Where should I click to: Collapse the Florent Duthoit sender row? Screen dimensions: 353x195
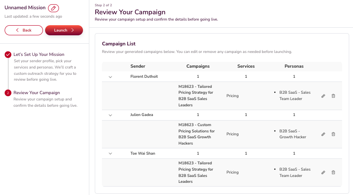click(110, 77)
